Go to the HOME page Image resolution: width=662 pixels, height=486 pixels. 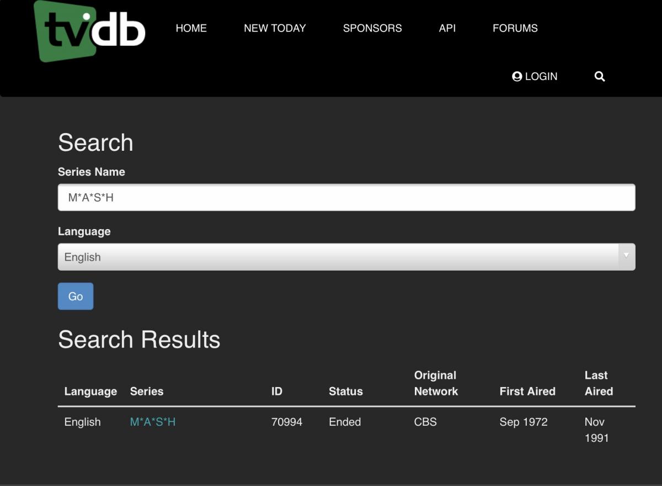pyautogui.click(x=191, y=28)
